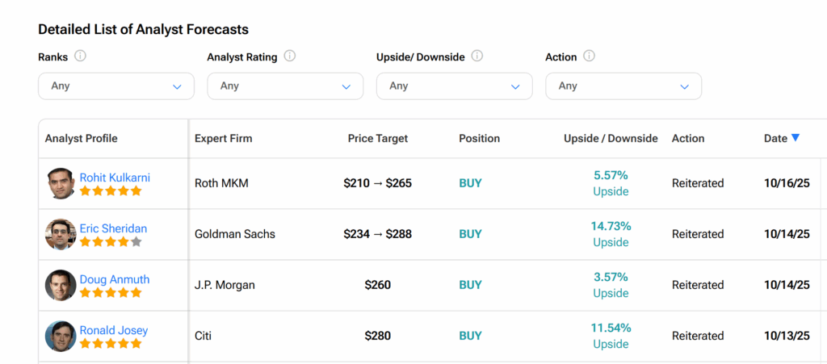
Task: Click the Expert Firm column header
Action: click(x=223, y=139)
